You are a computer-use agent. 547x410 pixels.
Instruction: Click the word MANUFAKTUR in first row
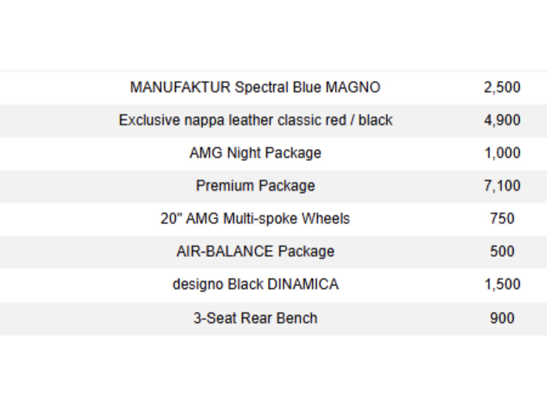click(179, 87)
